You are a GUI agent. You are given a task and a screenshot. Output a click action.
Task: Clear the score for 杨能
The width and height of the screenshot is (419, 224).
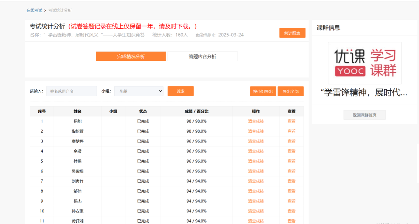pyautogui.click(x=256, y=121)
